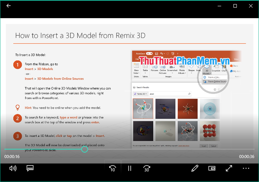
Task: Click the AutoSave toggle in the slide
Action: 149,54
